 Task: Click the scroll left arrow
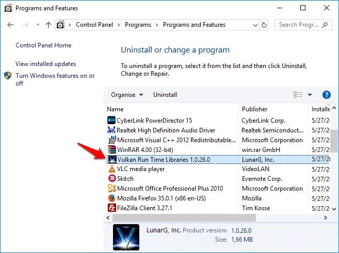108,217
